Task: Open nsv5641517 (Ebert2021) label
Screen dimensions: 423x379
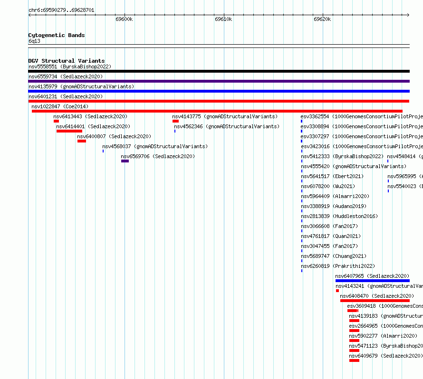Action: tap(332, 176)
